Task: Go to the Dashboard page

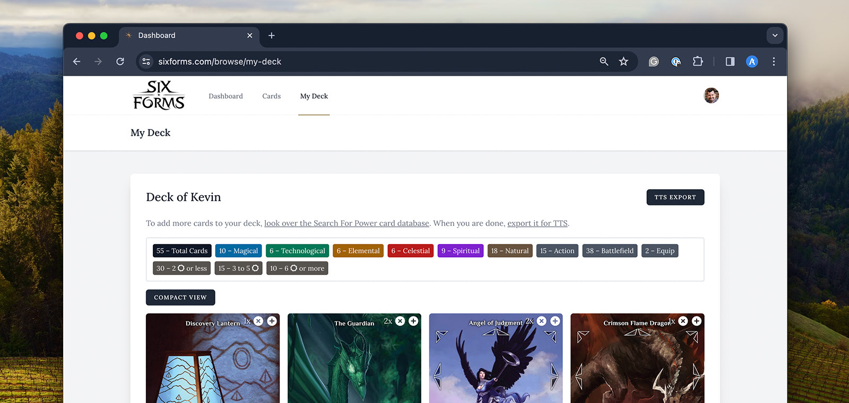Action: [226, 96]
